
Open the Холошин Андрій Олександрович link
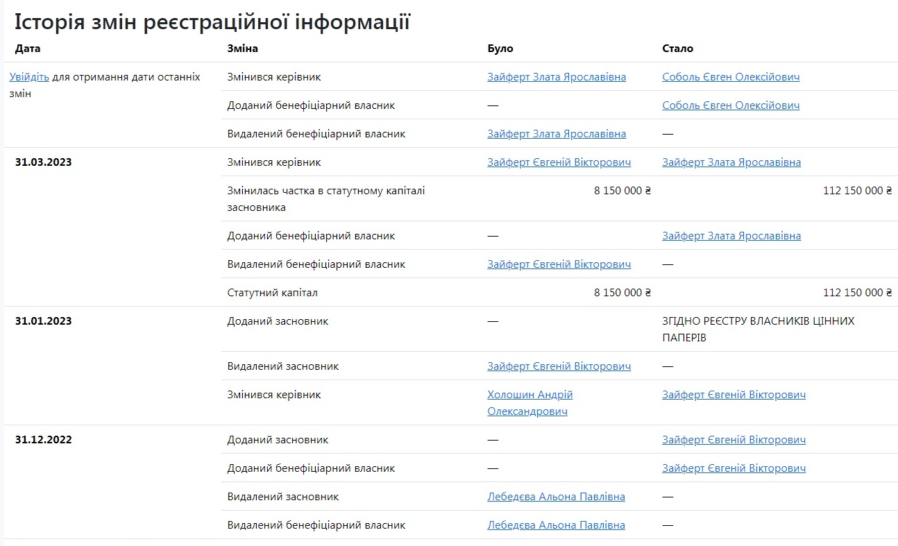pyautogui.click(x=530, y=403)
